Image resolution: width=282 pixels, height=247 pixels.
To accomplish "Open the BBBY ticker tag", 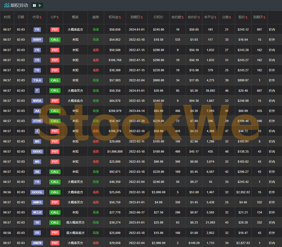I will [37, 40].
